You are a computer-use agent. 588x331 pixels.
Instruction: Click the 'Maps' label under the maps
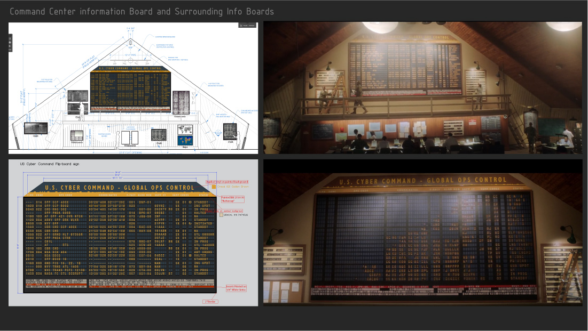[185, 147]
